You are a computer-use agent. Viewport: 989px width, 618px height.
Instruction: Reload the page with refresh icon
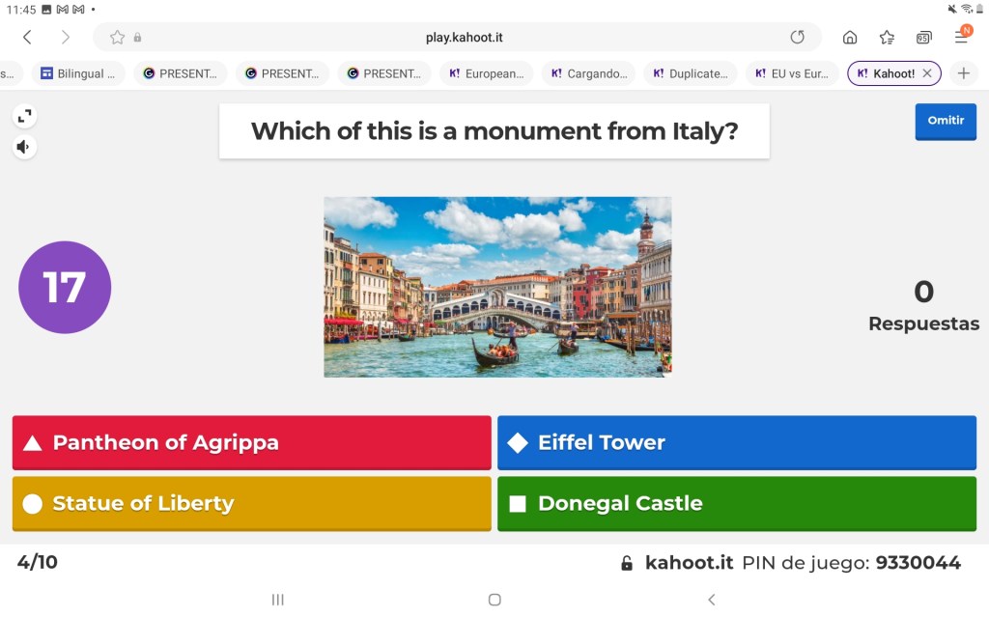coord(797,38)
